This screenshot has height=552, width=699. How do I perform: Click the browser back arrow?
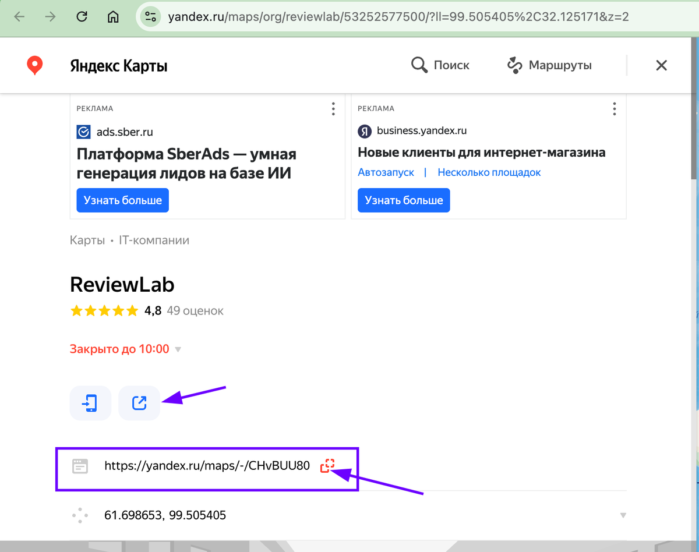pyautogui.click(x=19, y=16)
